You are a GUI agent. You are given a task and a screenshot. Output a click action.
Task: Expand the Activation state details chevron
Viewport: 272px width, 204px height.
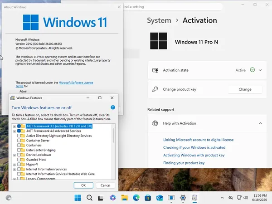click(260, 70)
